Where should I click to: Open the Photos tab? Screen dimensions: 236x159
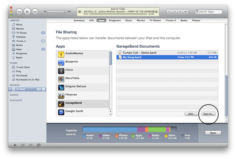[196, 20]
